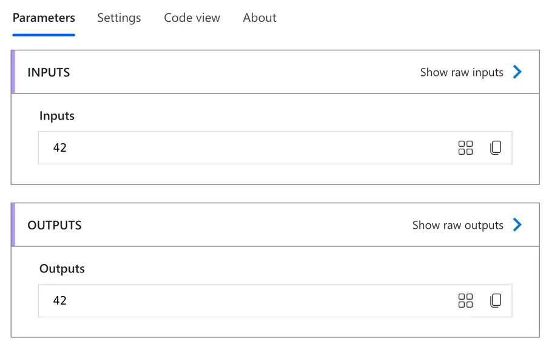
Task: Expand the chevron beside Show raw outputs
Action: (517, 225)
